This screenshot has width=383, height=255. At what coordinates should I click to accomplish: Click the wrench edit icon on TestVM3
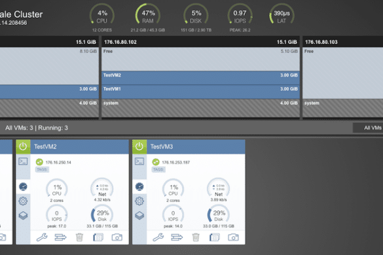[x=158, y=237]
